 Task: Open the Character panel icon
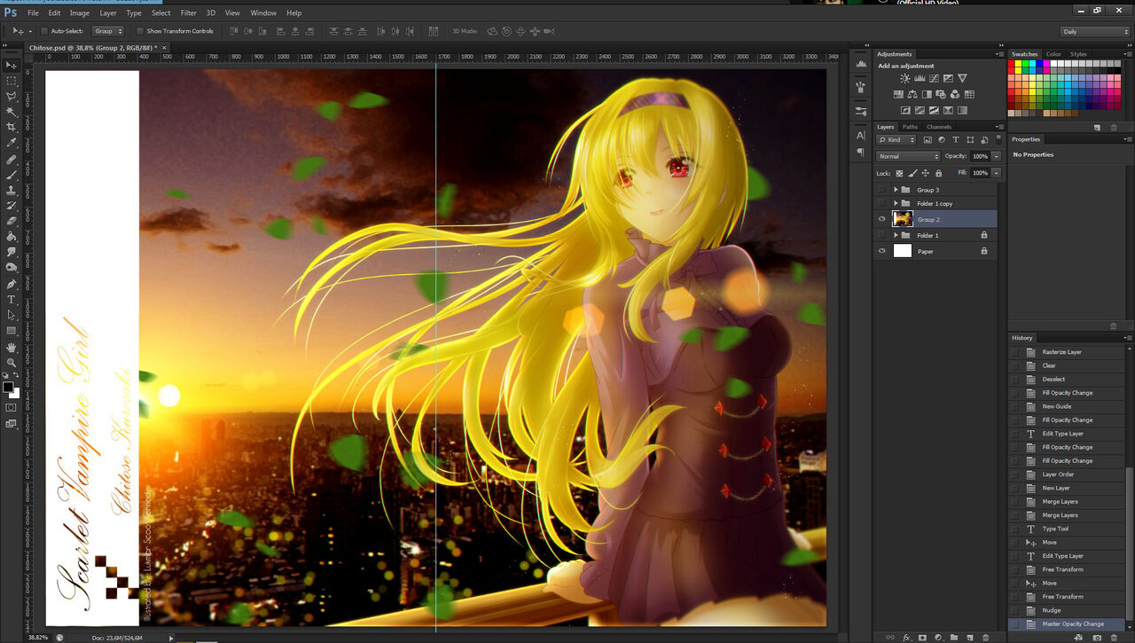click(x=860, y=136)
